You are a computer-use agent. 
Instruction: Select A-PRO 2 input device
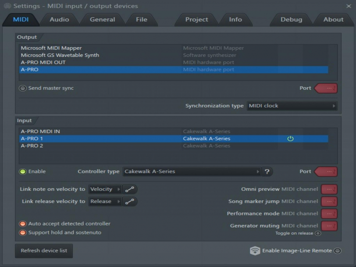pos(32,146)
